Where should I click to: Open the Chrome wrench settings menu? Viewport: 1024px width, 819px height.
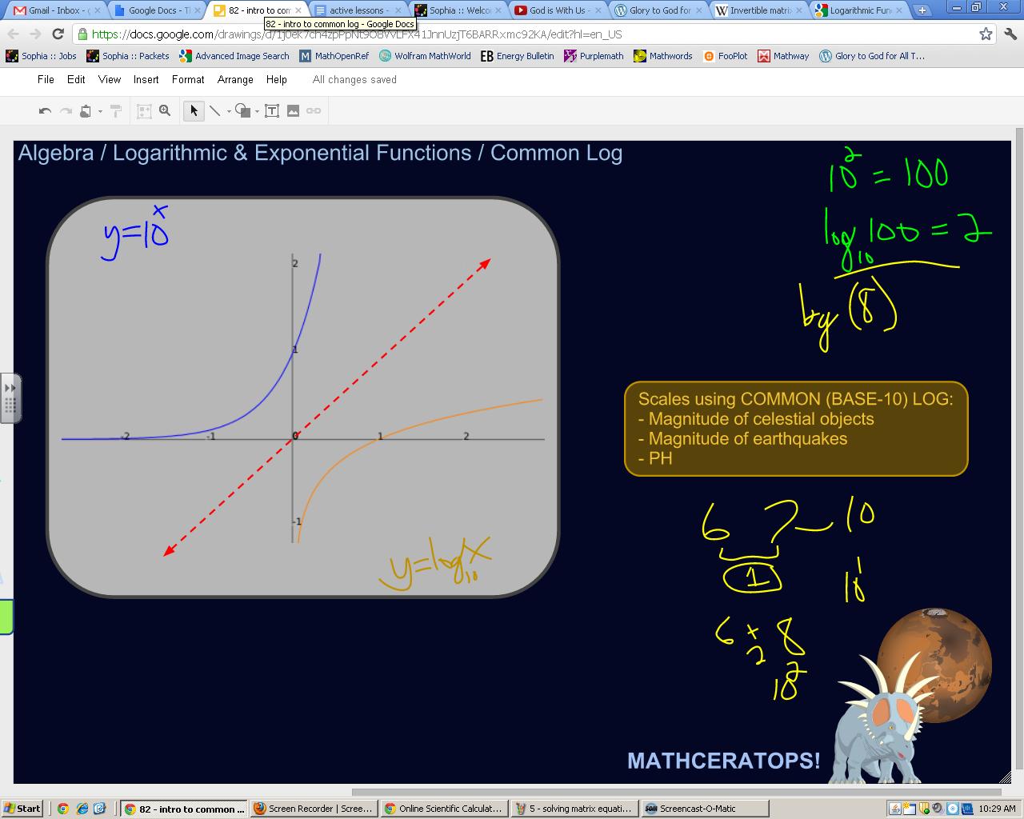point(1010,34)
